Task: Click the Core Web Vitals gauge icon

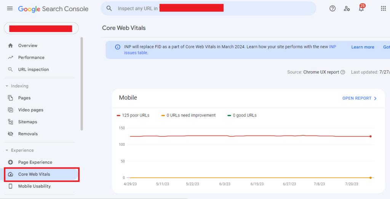Action: coord(10,174)
